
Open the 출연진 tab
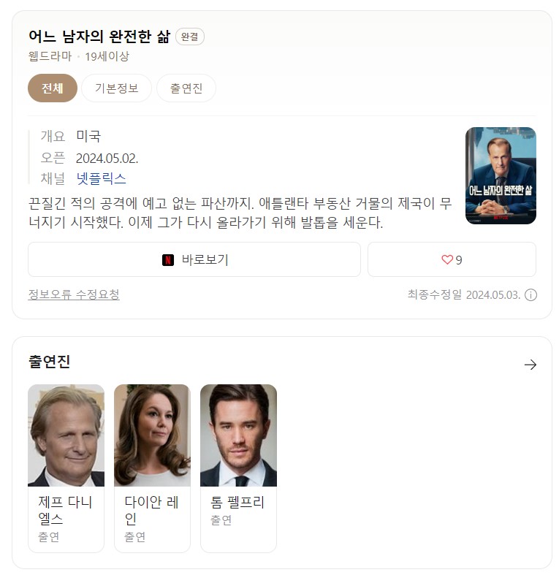tap(186, 88)
